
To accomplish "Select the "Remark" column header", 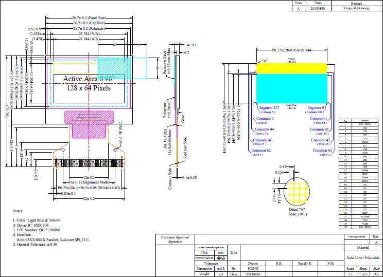I will point(357,3).
